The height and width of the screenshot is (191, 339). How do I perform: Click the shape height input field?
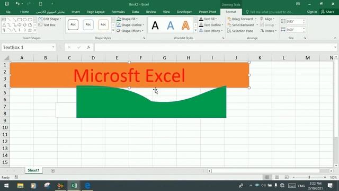click(294, 21)
